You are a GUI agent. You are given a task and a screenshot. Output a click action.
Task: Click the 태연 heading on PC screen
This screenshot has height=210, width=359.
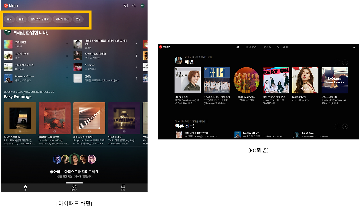189,62
